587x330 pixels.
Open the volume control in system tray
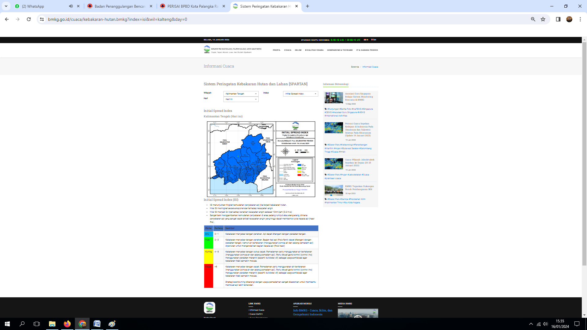(x=546, y=324)
